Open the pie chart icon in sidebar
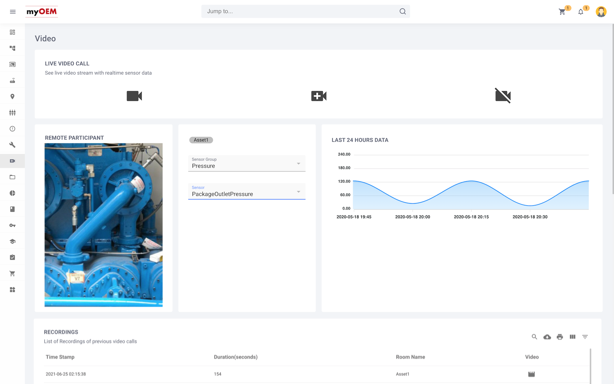 pyautogui.click(x=12, y=193)
